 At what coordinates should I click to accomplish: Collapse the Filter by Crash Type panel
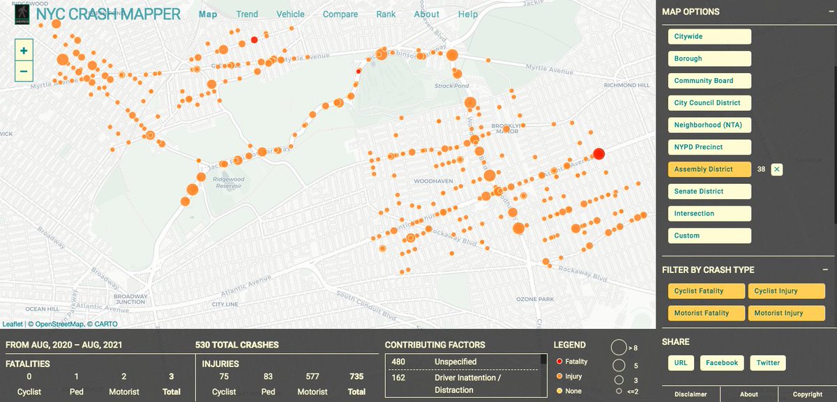825,270
